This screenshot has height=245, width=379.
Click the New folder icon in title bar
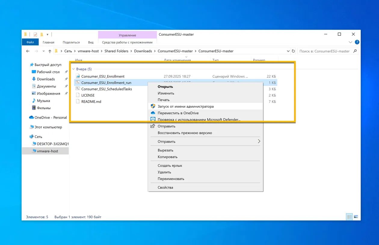click(42, 35)
